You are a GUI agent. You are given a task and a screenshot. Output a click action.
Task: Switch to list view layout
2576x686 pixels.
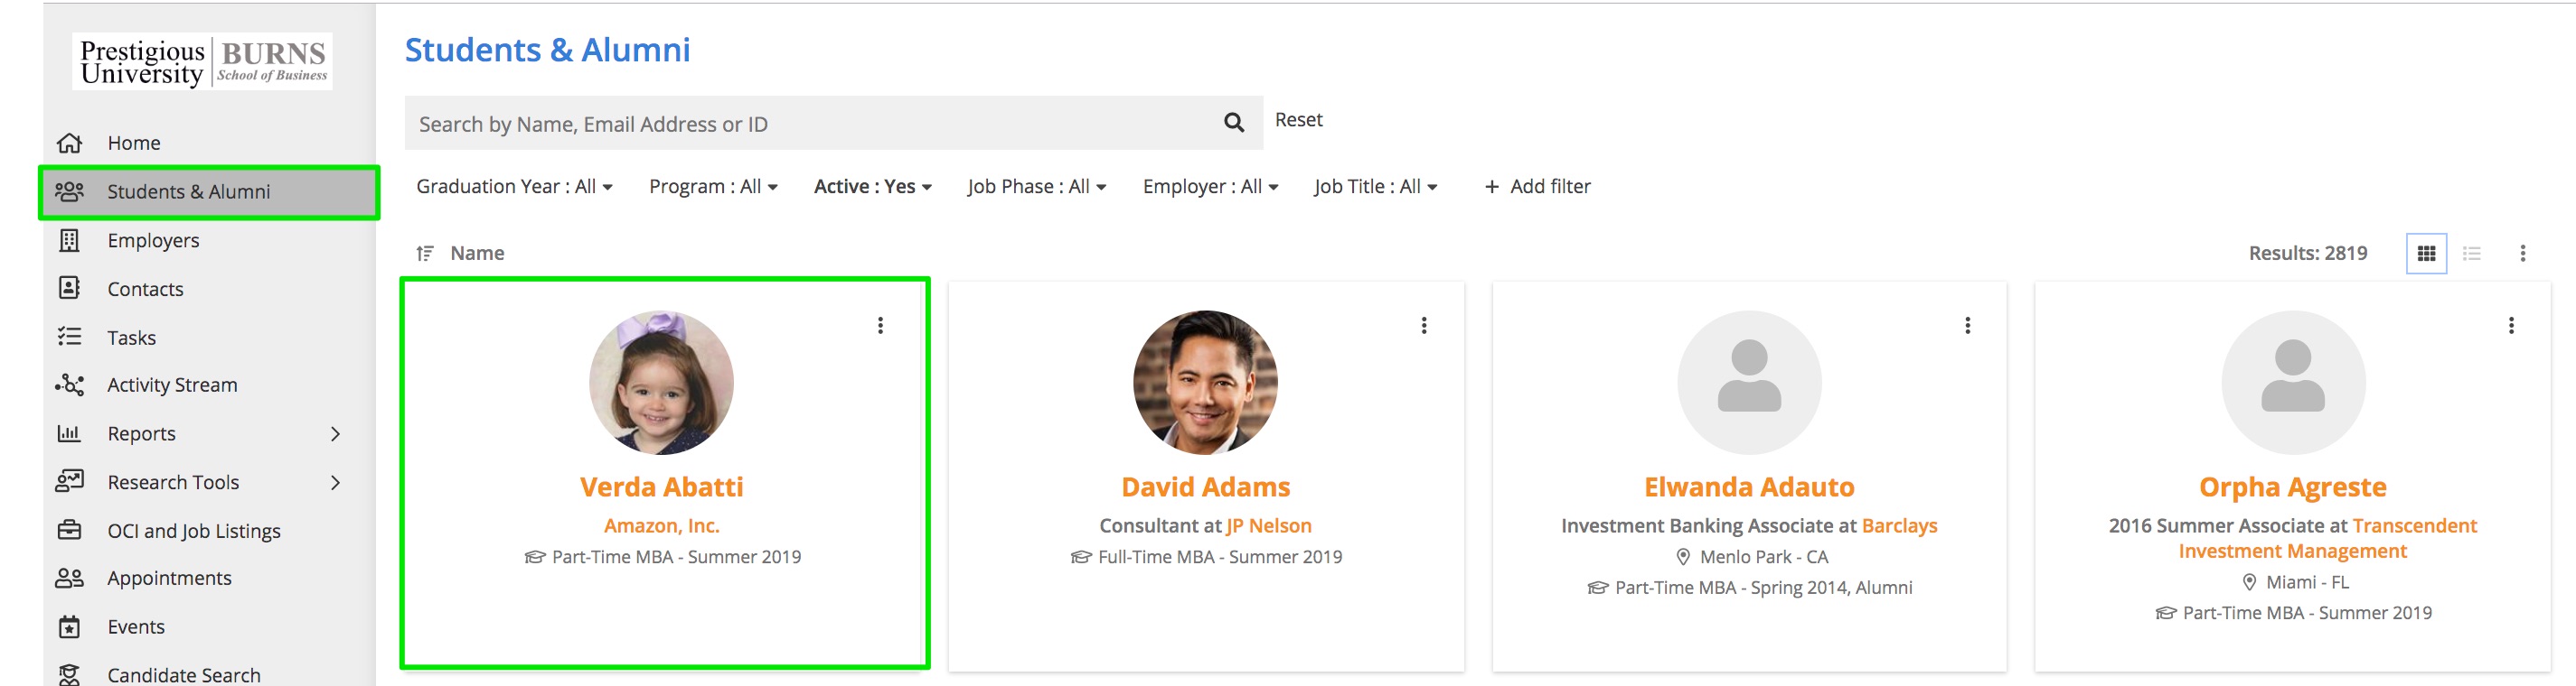point(2471,254)
